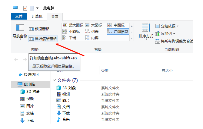Screen dimensions: 203x129
Task: Open Downloads (下载) in sidebar
Action: (27, 121)
